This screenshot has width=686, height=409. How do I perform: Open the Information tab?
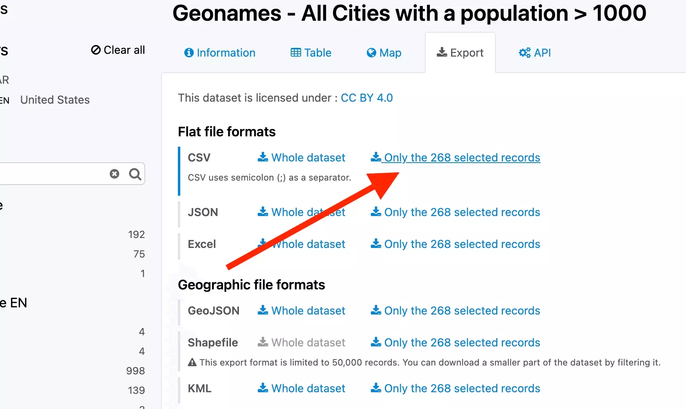point(220,53)
